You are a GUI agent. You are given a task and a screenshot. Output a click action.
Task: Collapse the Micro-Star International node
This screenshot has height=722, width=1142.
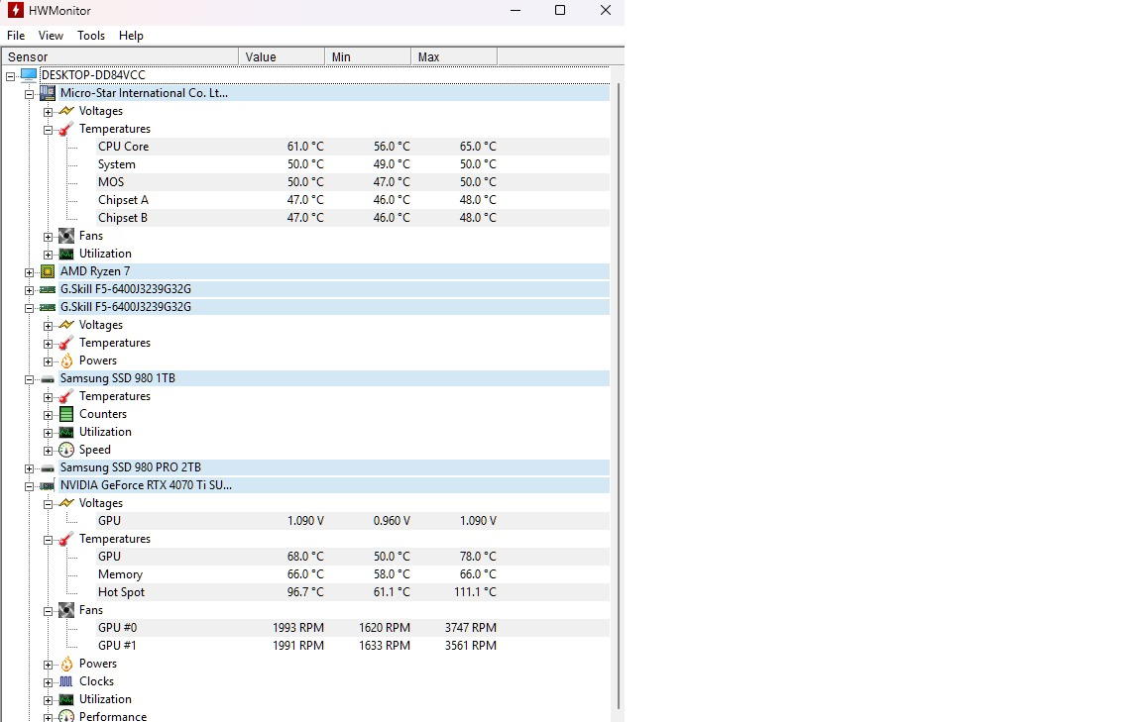tap(29, 94)
